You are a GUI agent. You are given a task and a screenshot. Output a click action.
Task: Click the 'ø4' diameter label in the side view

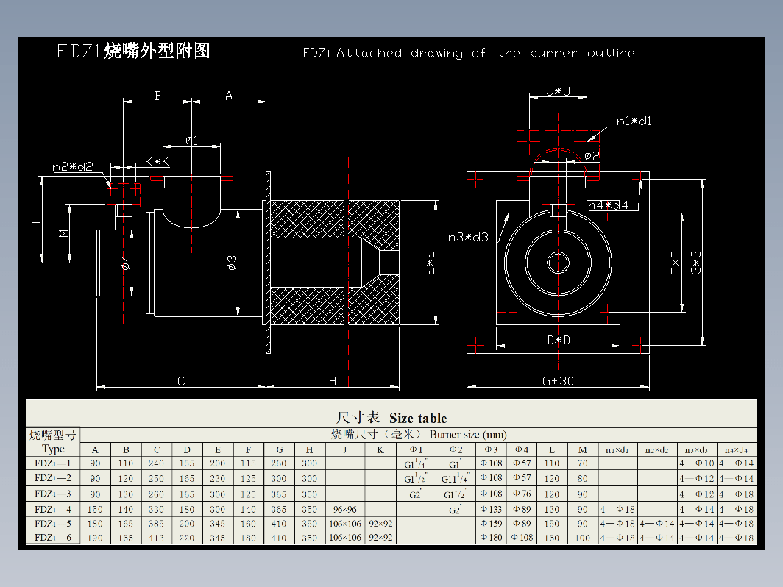click(x=125, y=263)
